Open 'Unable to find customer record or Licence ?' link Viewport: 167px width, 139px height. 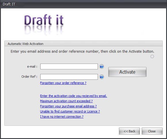click(70, 111)
